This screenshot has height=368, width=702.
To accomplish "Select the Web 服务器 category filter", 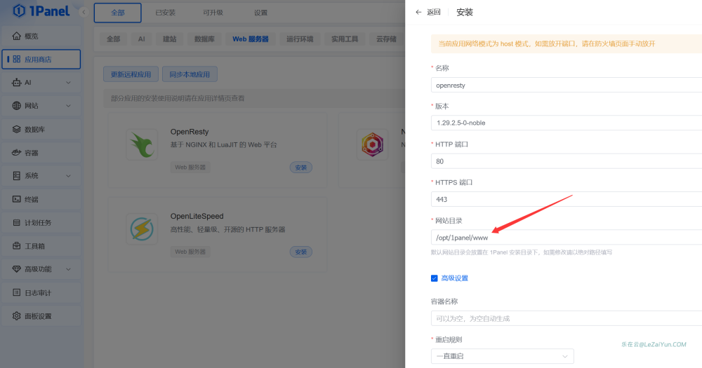I will [x=251, y=39].
